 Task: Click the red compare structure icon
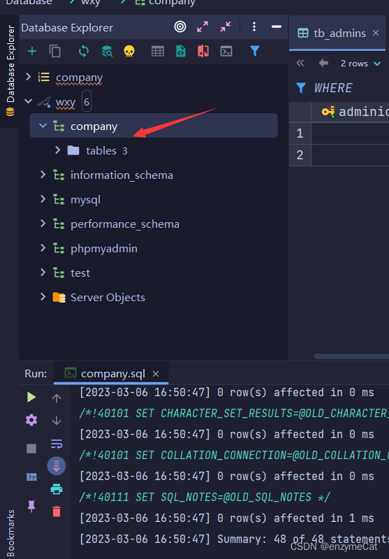[x=203, y=51]
